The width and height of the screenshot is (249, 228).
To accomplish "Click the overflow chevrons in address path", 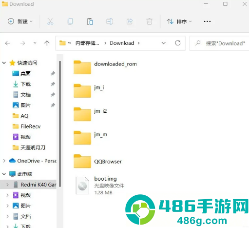I will point(70,43).
